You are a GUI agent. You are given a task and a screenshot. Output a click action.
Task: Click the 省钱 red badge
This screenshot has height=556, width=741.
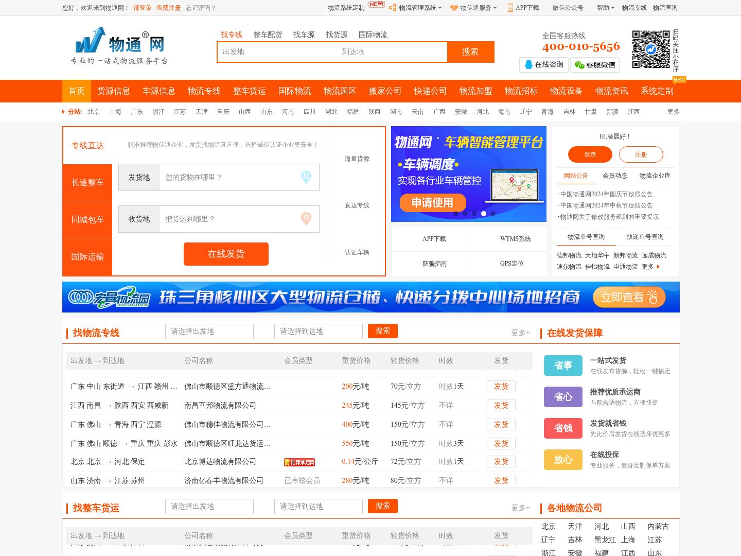point(563,428)
